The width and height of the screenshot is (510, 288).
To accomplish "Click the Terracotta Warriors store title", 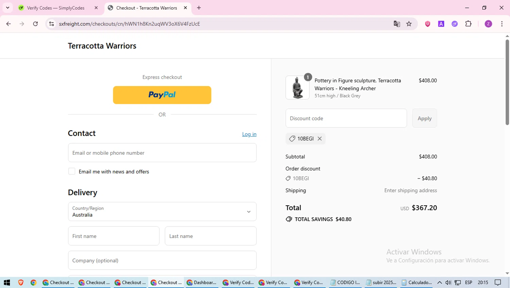I will 102,46.
